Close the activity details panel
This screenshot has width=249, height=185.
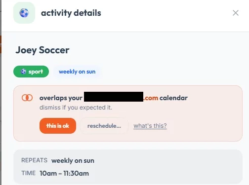[236, 13]
